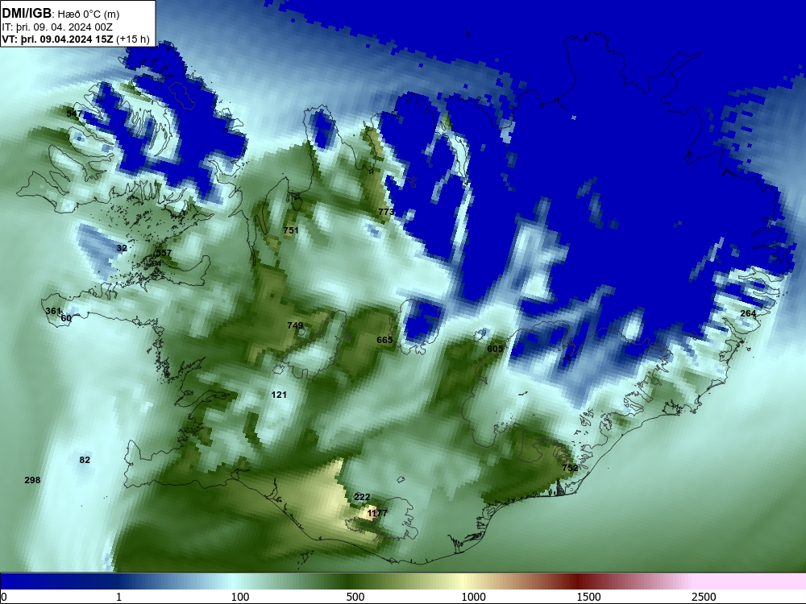Click the 1500 tick label on the color scale
Image resolution: width=806 pixels, height=604 pixels.
coord(588,597)
